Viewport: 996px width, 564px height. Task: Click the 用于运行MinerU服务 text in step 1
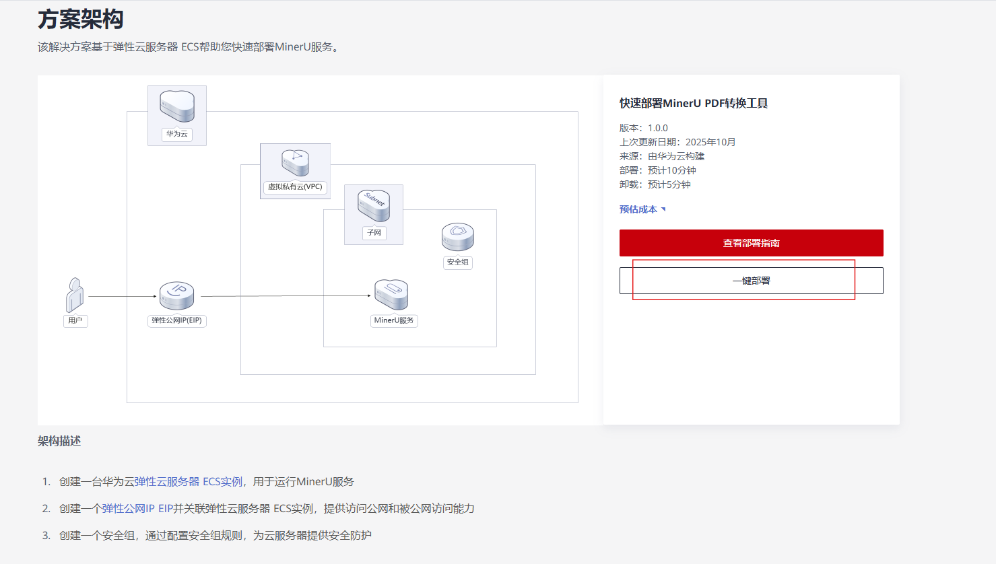point(304,482)
